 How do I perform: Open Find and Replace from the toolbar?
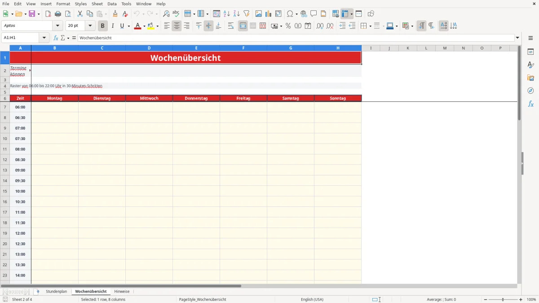[166, 14]
